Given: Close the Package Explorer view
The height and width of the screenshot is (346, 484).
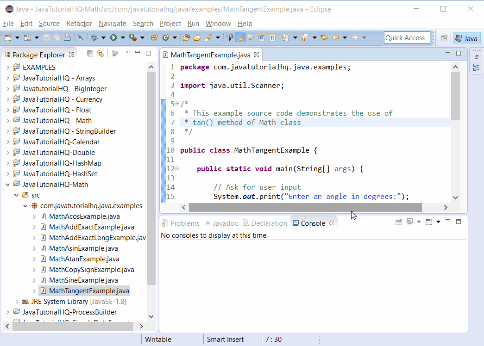Looking at the screenshot, I should pyautogui.click(x=71, y=55).
